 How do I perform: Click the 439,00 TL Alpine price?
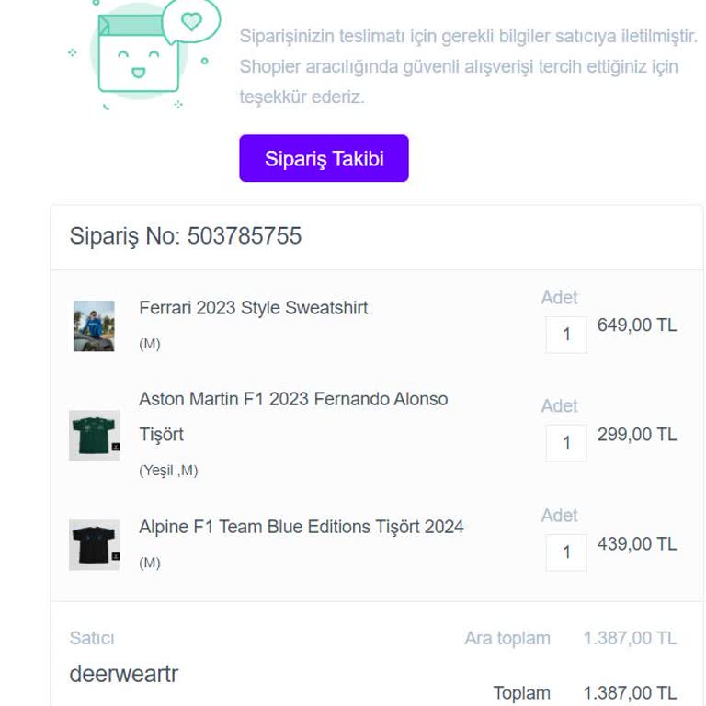tap(636, 543)
